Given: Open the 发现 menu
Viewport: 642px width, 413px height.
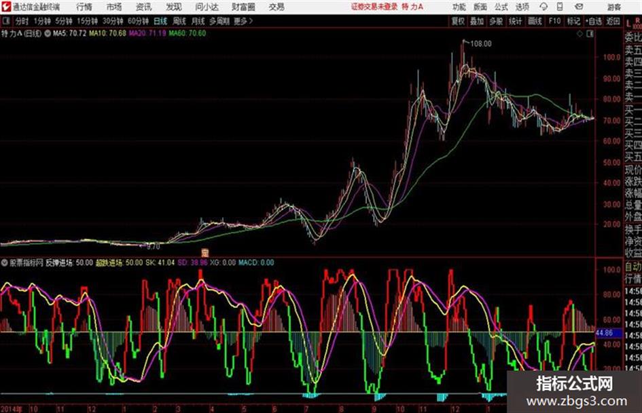Looking at the screenshot, I should (174, 7).
